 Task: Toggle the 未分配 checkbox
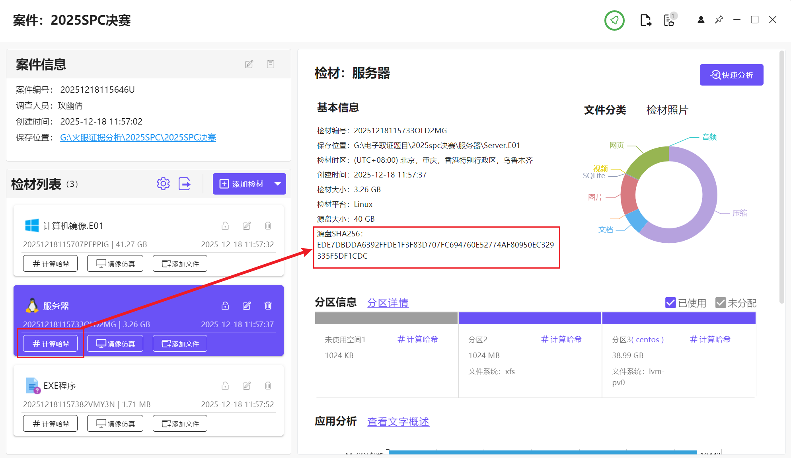(x=721, y=303)
